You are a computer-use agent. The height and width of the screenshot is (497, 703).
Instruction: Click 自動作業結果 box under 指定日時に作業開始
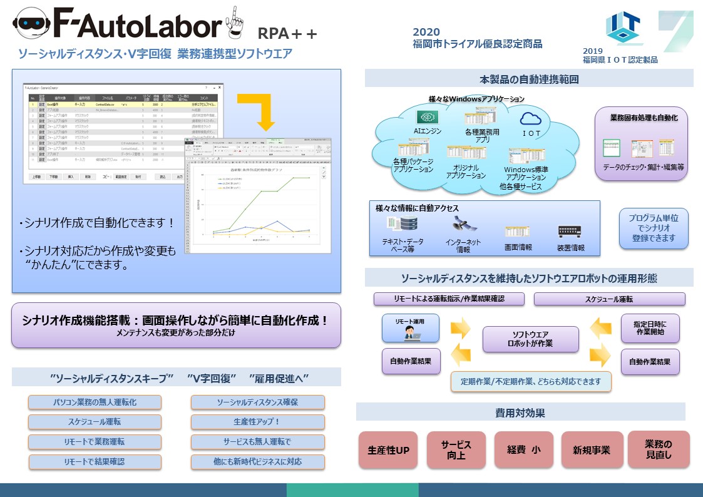[x=650, y=362]
